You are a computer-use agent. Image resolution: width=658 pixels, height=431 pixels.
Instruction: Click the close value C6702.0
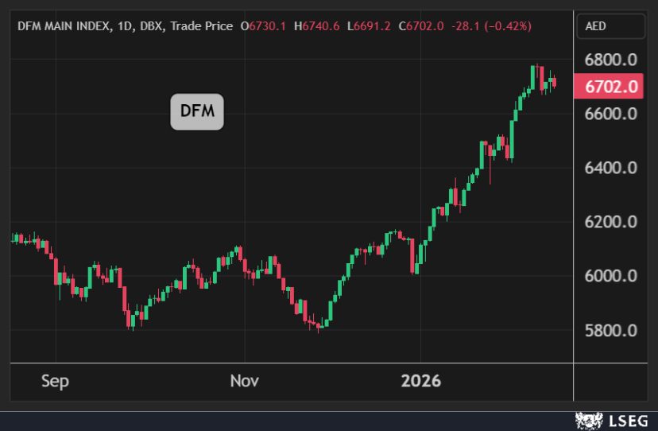pos(420,26)
